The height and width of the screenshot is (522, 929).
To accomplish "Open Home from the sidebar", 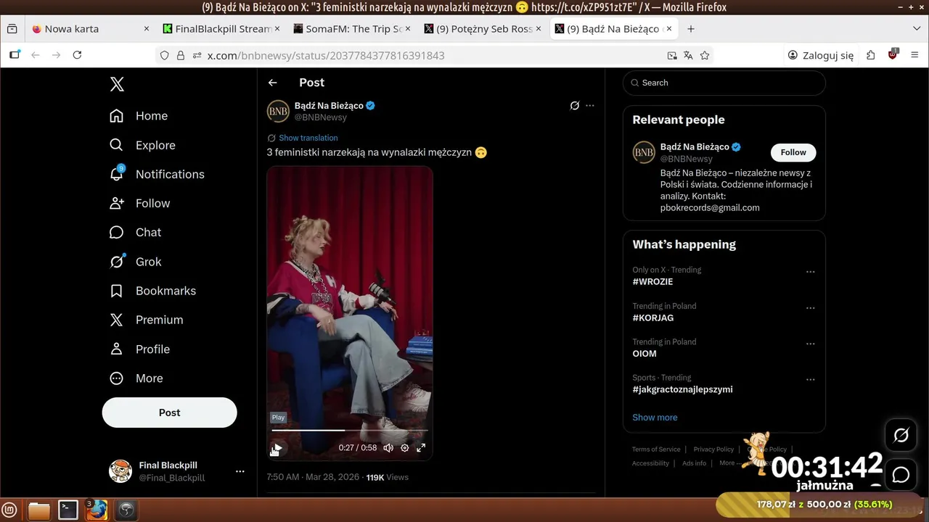I will (139, 116).
